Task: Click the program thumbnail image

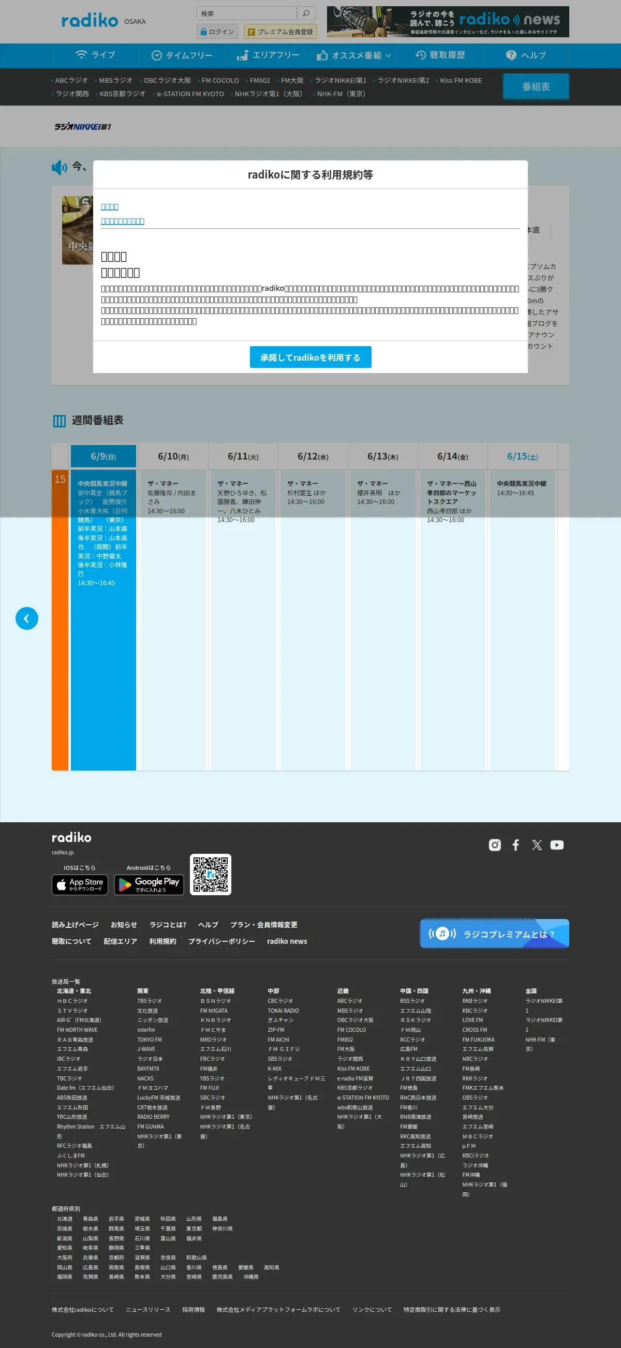Action: click(x=78, y=230)
